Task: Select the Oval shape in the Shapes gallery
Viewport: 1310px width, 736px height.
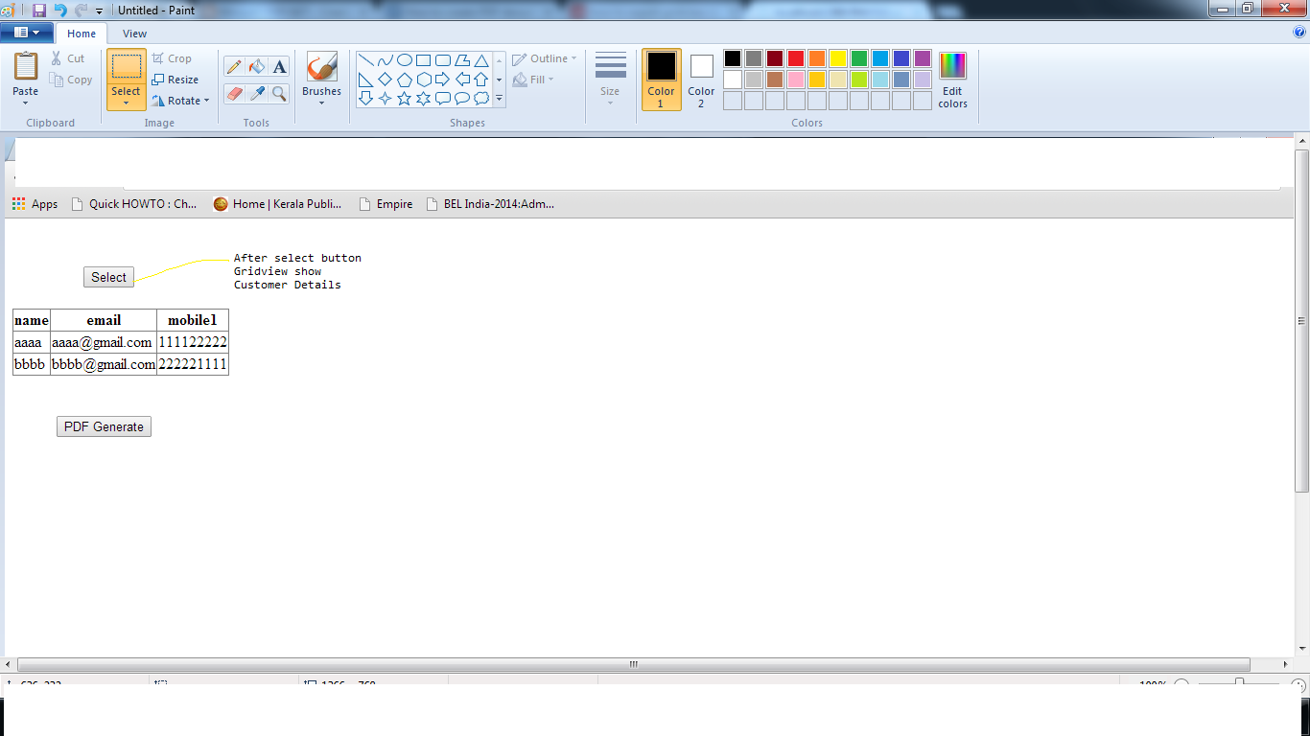Action: click(x=406, y=60)
